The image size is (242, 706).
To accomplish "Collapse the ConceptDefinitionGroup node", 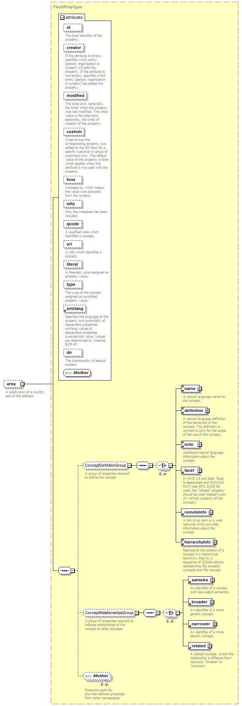I will click(x=129, y=466).
